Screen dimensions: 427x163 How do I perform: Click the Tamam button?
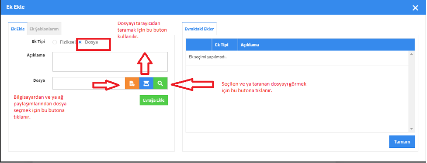click(402, 142)
